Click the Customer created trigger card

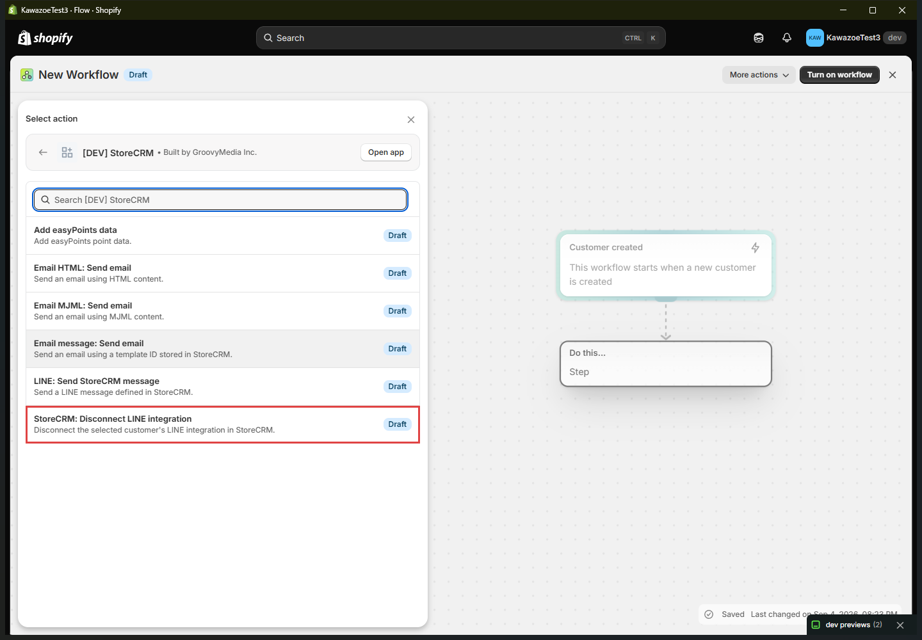pyautogui.click(x=666, y=265)
